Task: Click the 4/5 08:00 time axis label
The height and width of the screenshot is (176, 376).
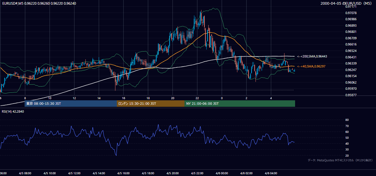Action: tap(25, 173)
